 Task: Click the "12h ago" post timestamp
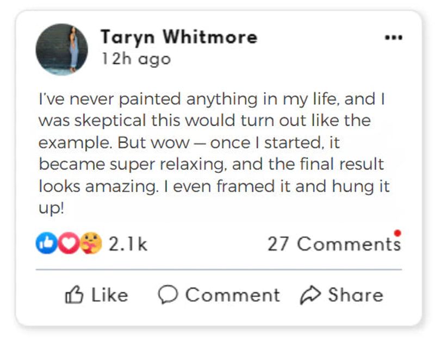[136, 59]
